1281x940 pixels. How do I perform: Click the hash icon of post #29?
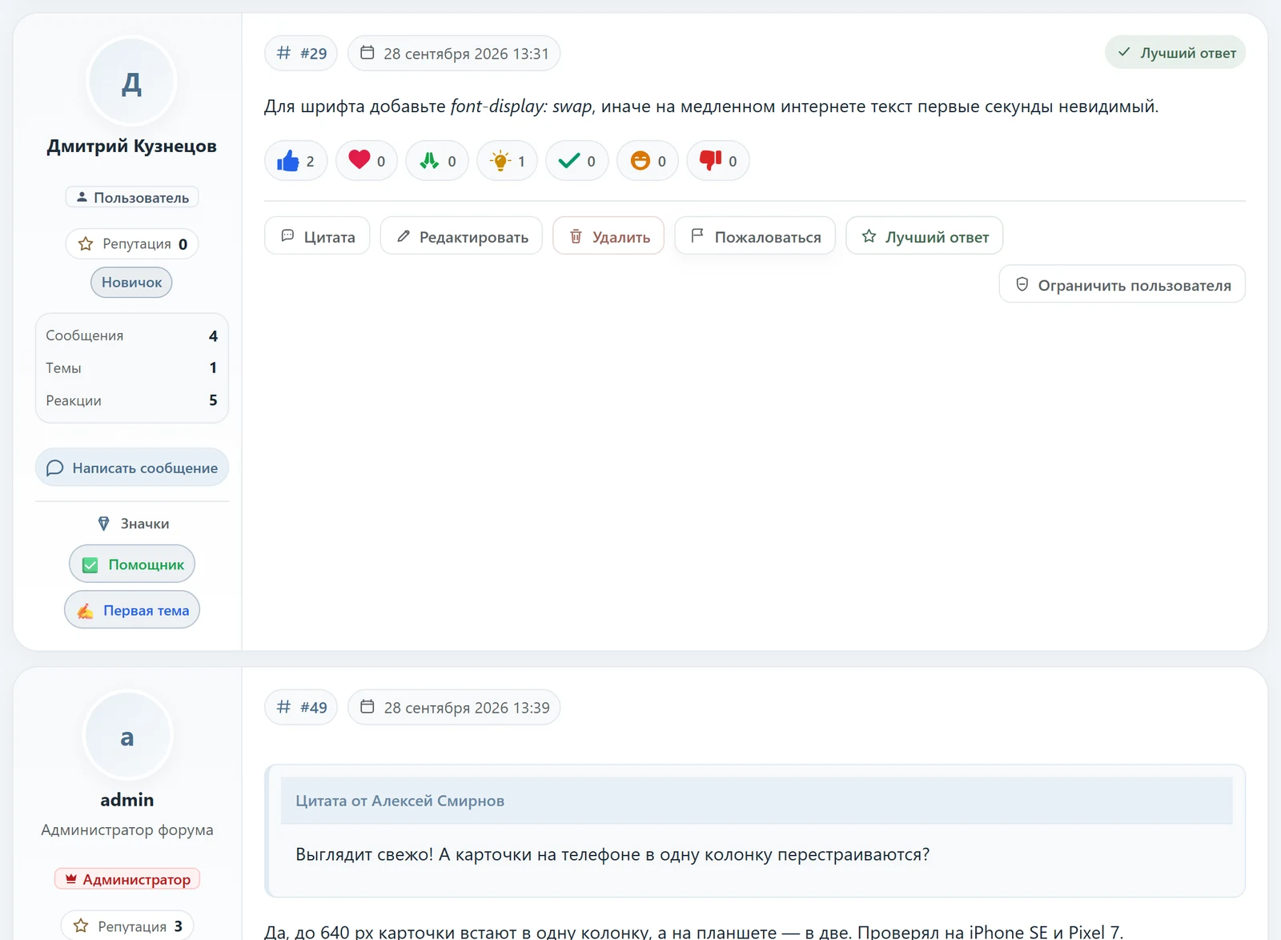coord(283,53)
